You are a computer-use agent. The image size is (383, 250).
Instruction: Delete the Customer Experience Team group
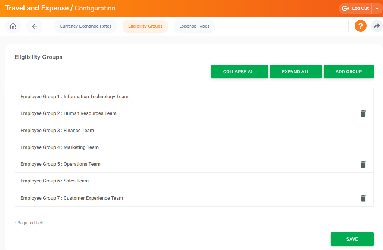(x=363, y=198)
